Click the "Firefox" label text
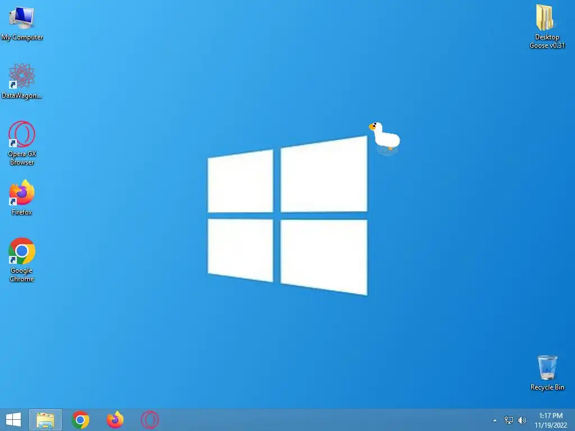Image resolution: width=575 pixels, height=431 pixels. click(22, 212)
